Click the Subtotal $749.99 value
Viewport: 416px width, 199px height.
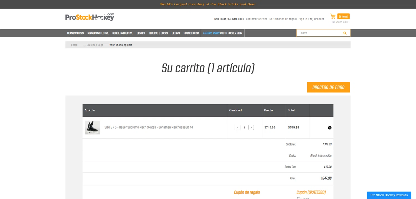[x=327, y=144]
